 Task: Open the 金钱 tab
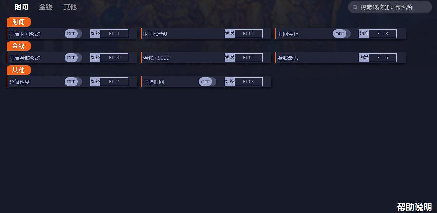click(x=46, y=7)
